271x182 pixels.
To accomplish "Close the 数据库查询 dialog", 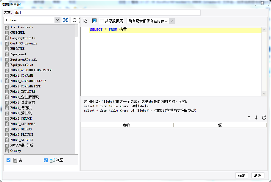I will click(x=262, y=3).
